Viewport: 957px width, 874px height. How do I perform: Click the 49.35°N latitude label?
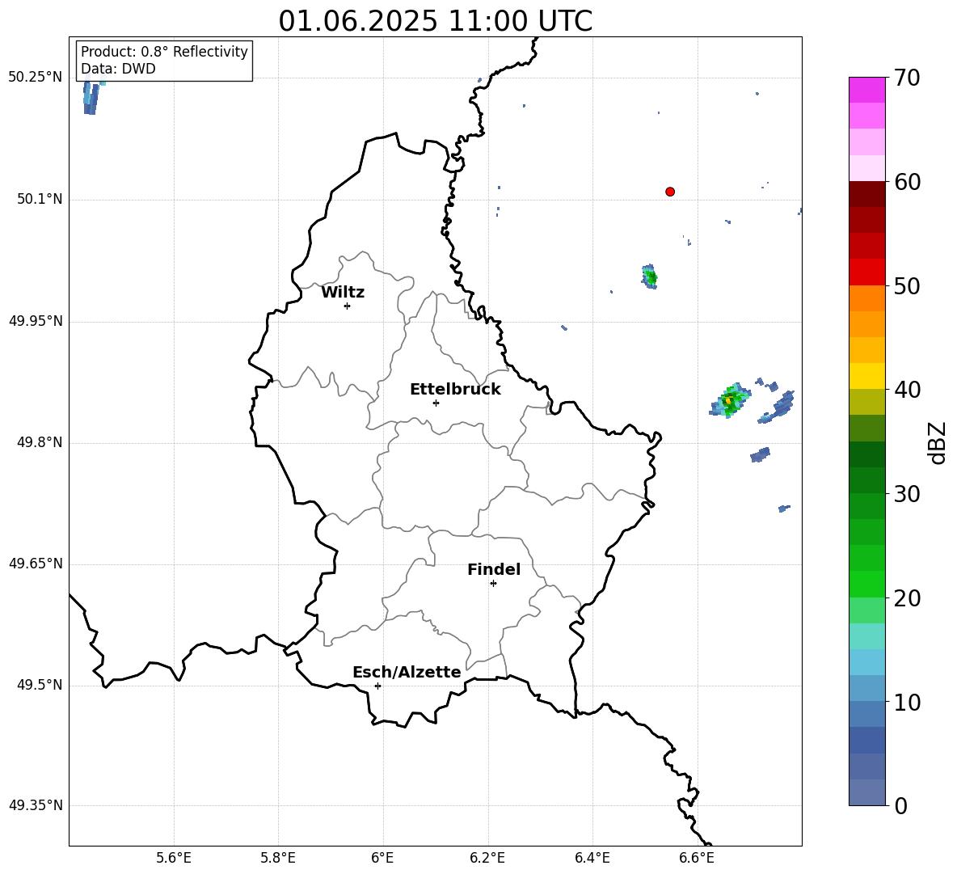point(36,805)
